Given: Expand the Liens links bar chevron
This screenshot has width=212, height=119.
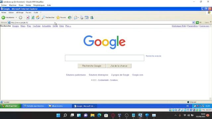Looking at the screenshot, I should 211,22.
